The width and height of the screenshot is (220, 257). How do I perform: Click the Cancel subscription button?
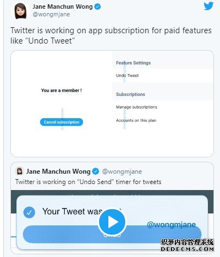pos(62,122)
